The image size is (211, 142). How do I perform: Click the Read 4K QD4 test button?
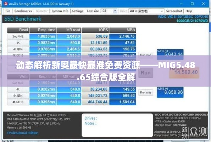[x=18, y=49]
